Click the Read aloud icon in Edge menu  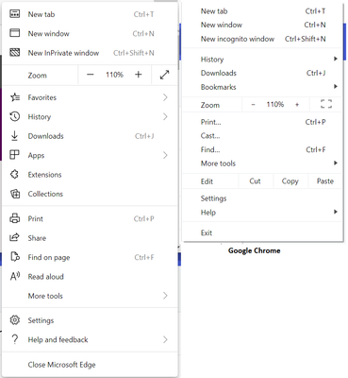click(x=15, y=276)
